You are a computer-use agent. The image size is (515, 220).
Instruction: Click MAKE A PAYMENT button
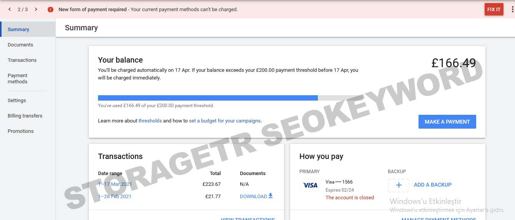pos(447,122)
